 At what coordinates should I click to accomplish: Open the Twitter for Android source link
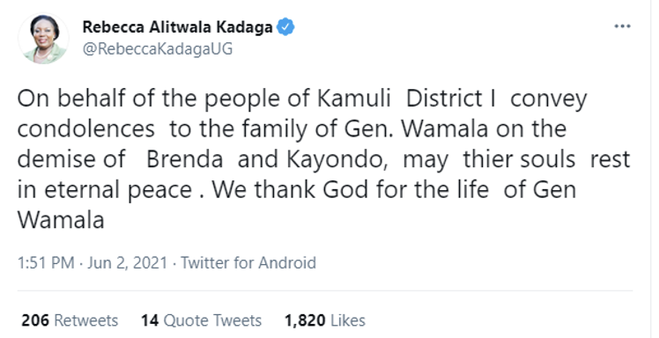pyautogui.click(x=248, y=263)
